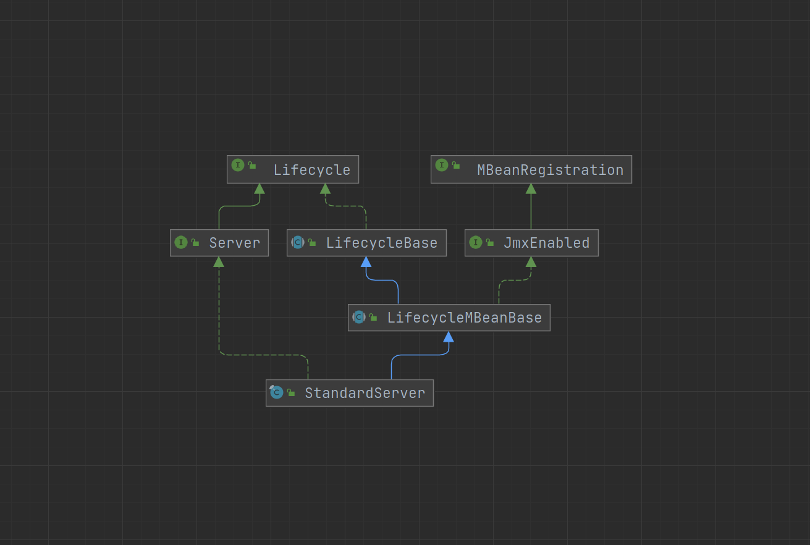
Task: Select the MBeanRegistration node label
Action: (x=551, y=170)
